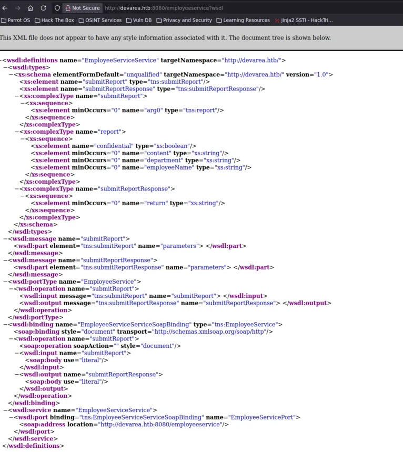Image resolution: width=403 pixels, height=452 pixels.
Task: Open the shield tracking protection icon
Action: [57, 8]
